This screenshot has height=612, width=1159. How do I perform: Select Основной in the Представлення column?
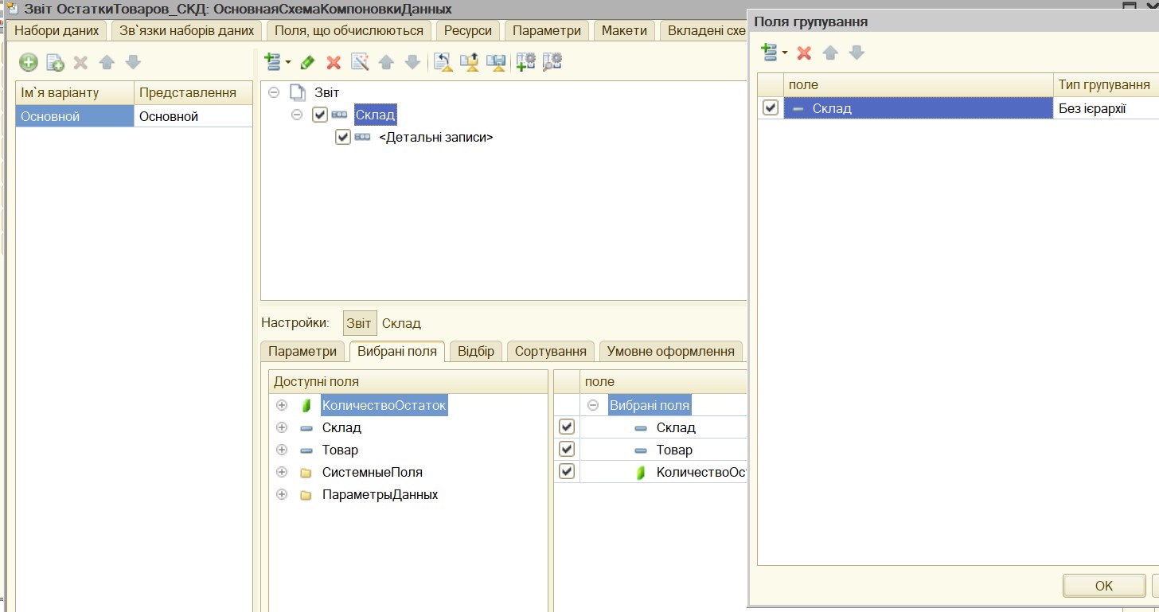tap(193, 116)
